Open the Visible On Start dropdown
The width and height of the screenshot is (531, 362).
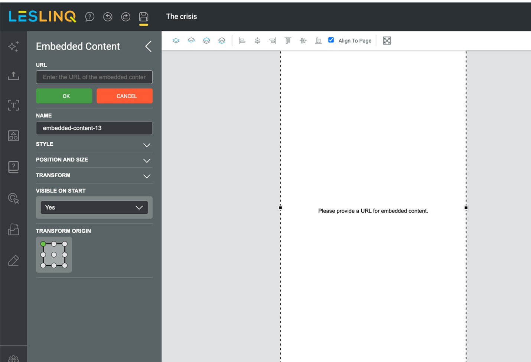click(94, 207)
